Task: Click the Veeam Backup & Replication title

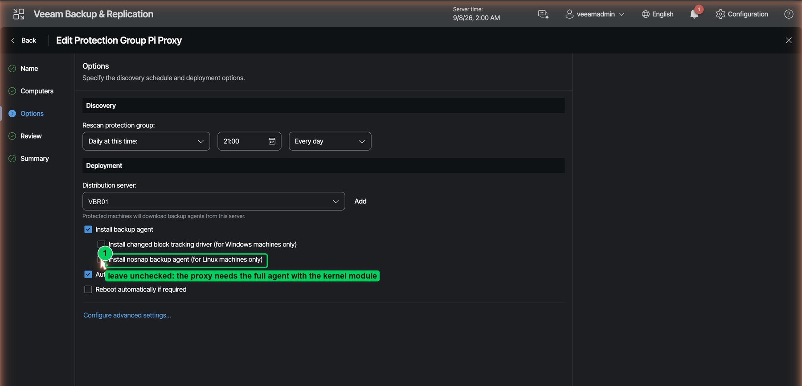Action: (94, 14)
